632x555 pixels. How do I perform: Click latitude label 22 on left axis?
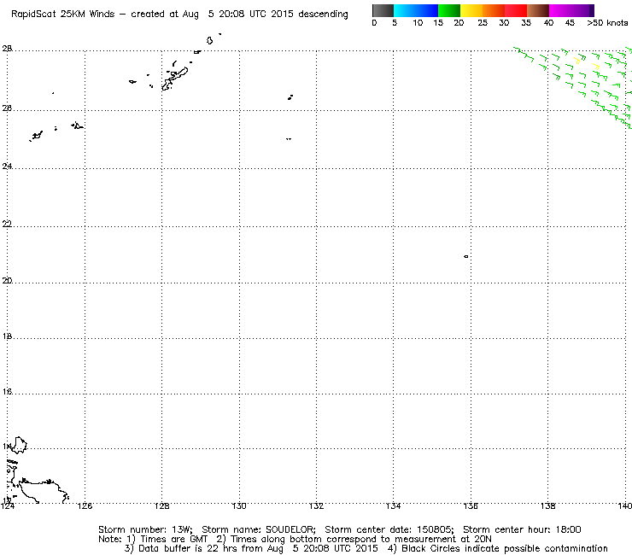coord(7,224)
